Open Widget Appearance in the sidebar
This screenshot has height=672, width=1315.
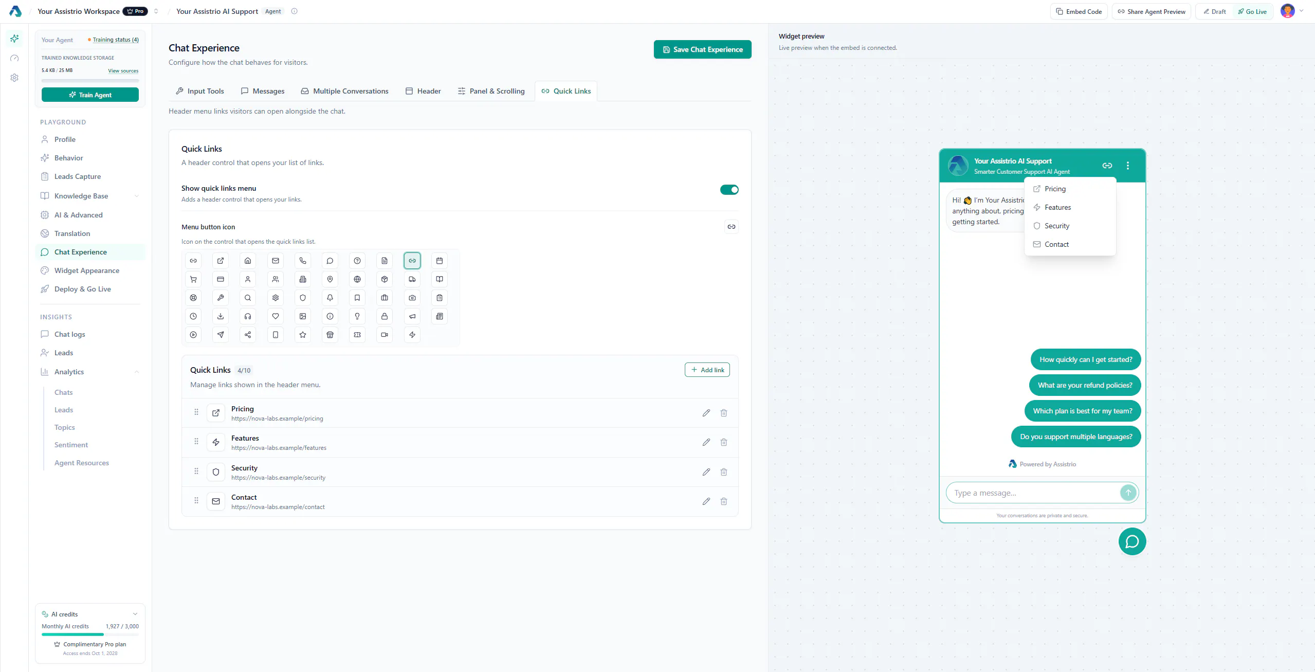[90, 270]
